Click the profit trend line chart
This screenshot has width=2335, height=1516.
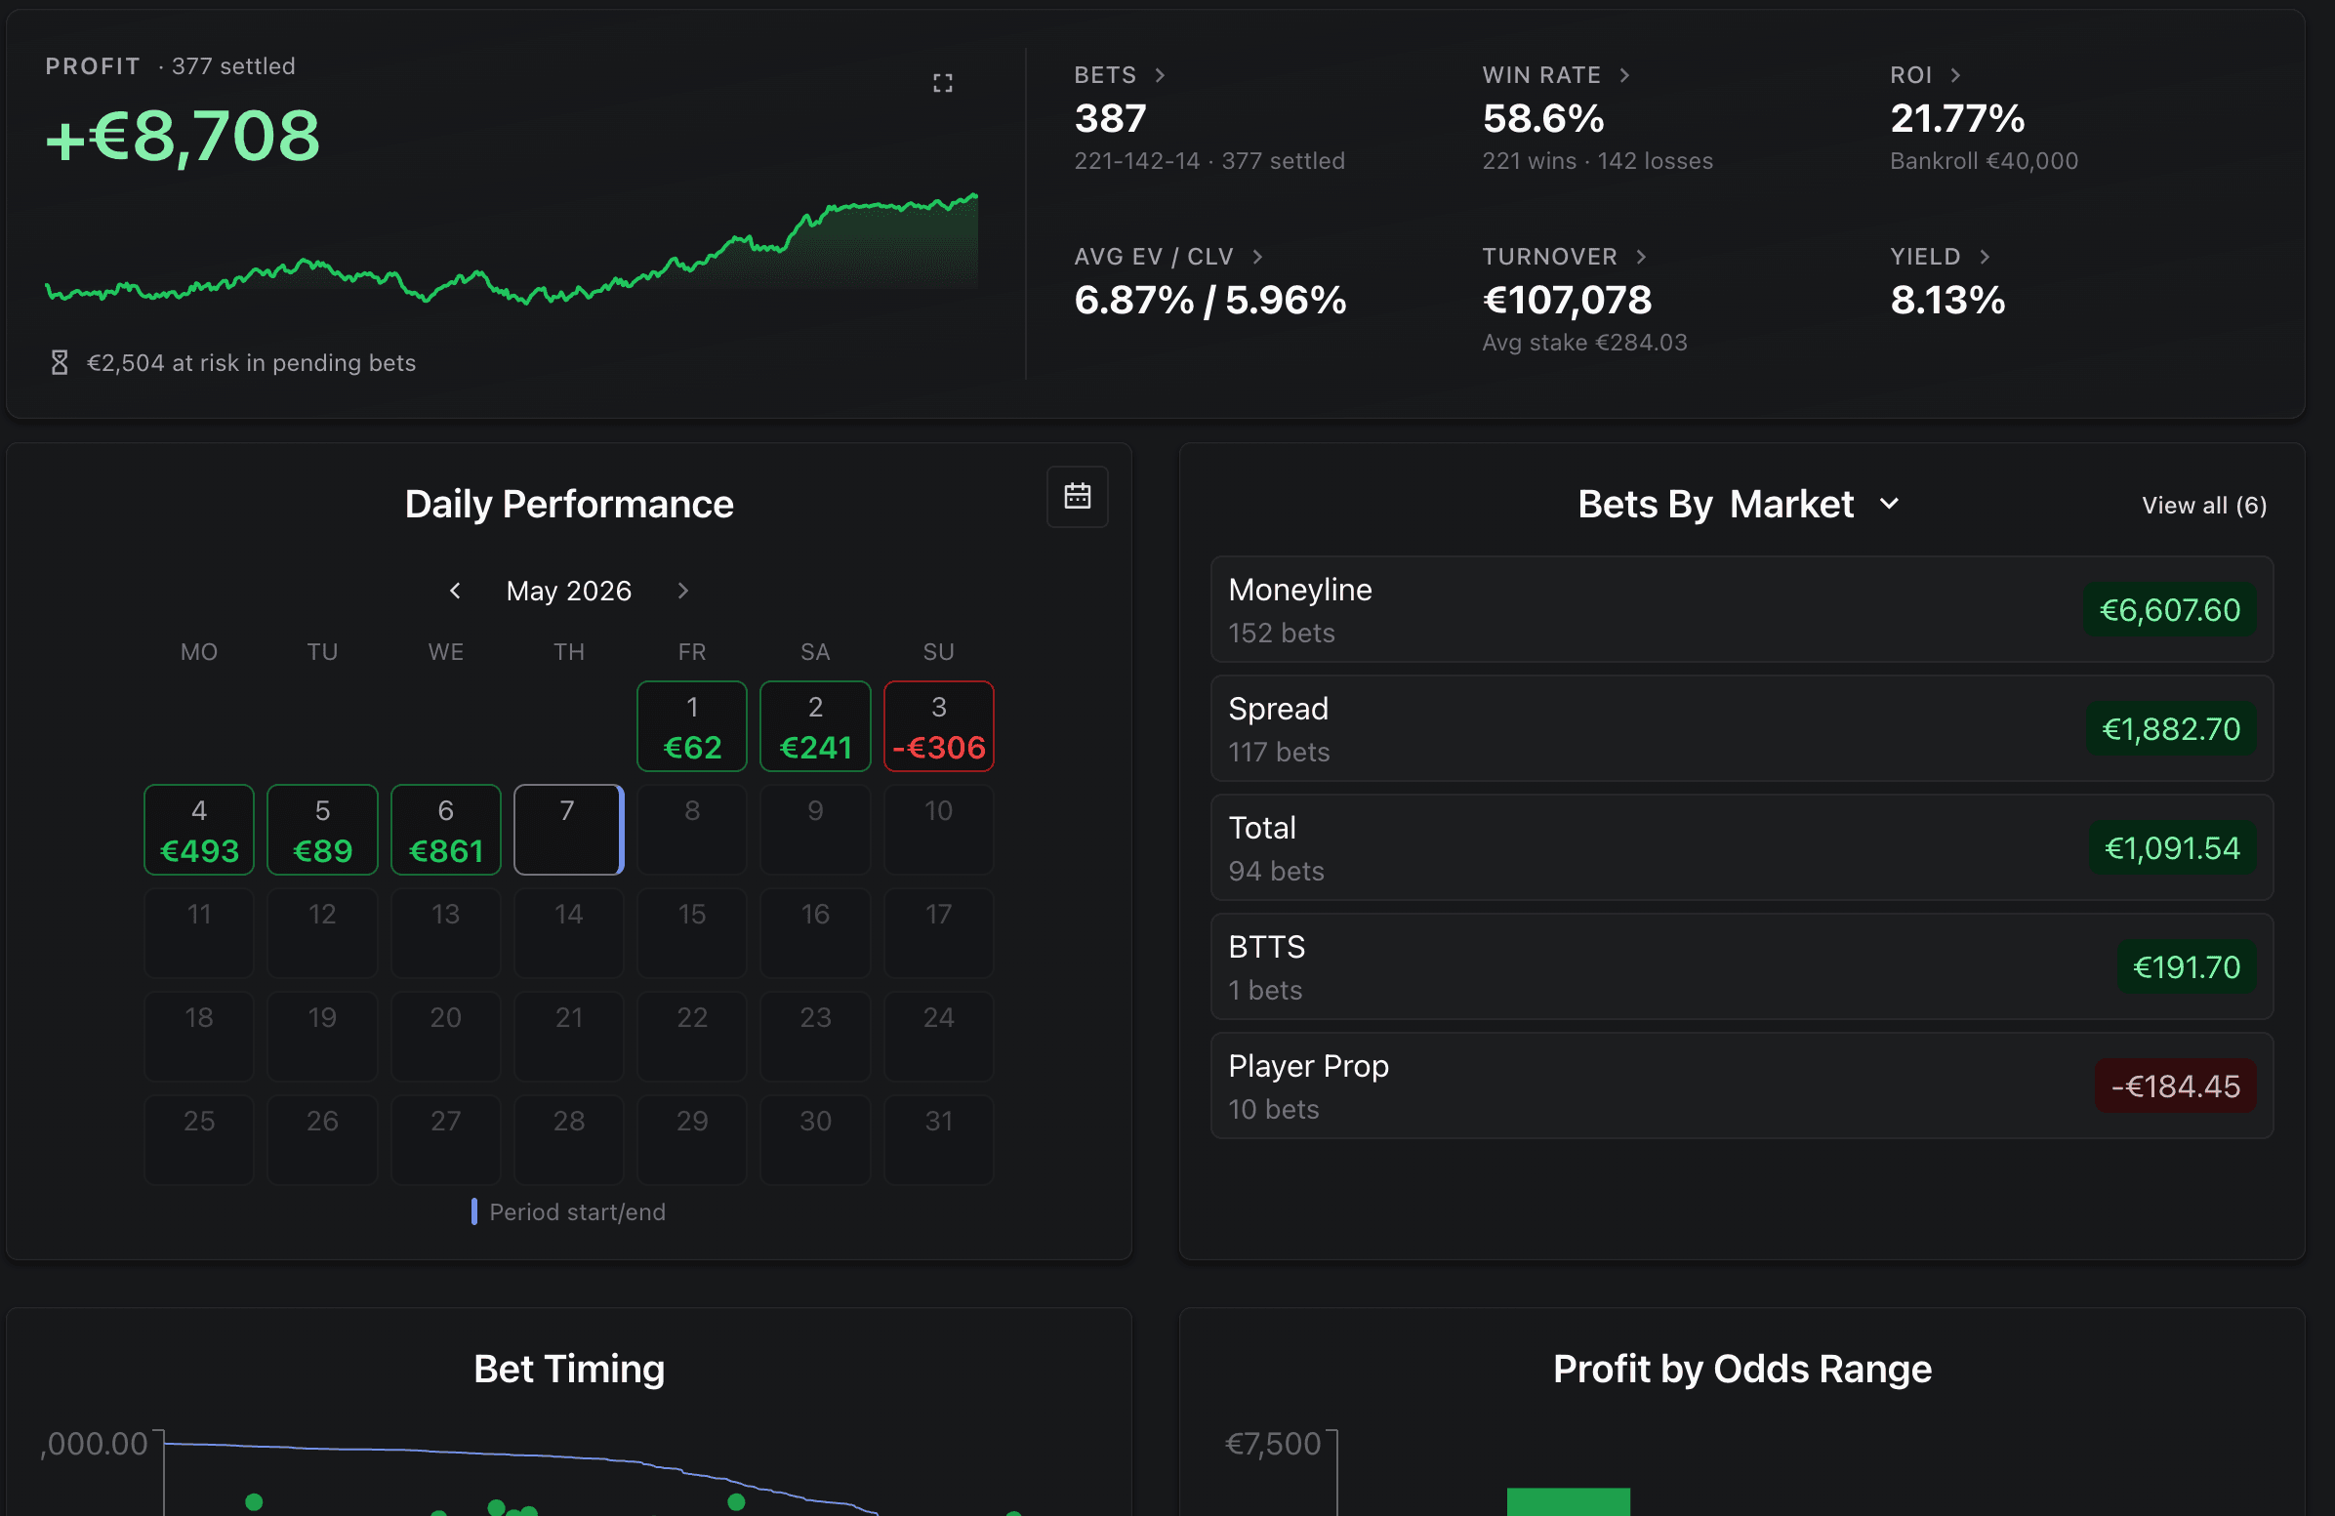(x=512, y=250)
